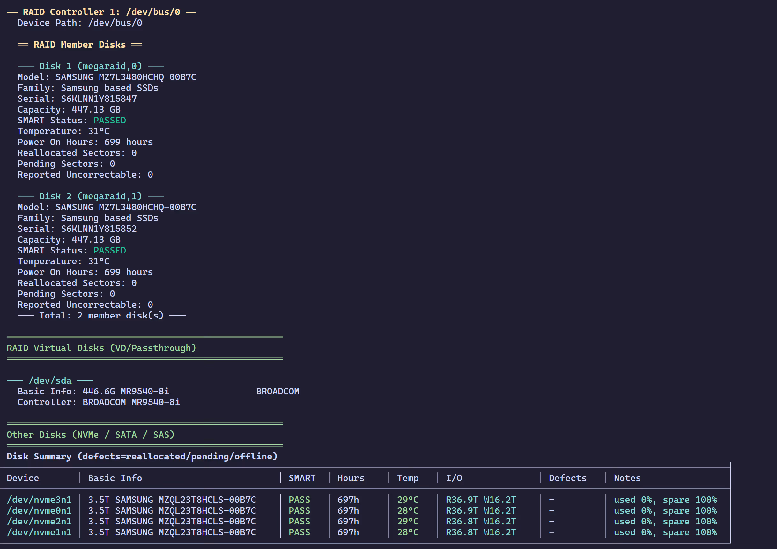
Task: Click Disk 2 SMART Status PASSED value
Action: [x=110, y=250]
